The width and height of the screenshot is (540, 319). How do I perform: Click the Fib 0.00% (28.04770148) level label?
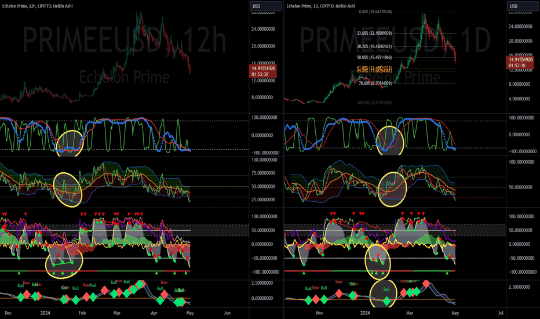coord(375,12)
